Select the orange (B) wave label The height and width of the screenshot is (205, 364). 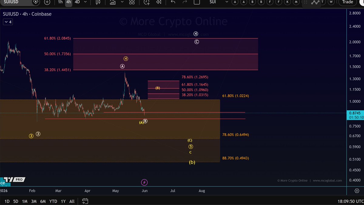158,88
